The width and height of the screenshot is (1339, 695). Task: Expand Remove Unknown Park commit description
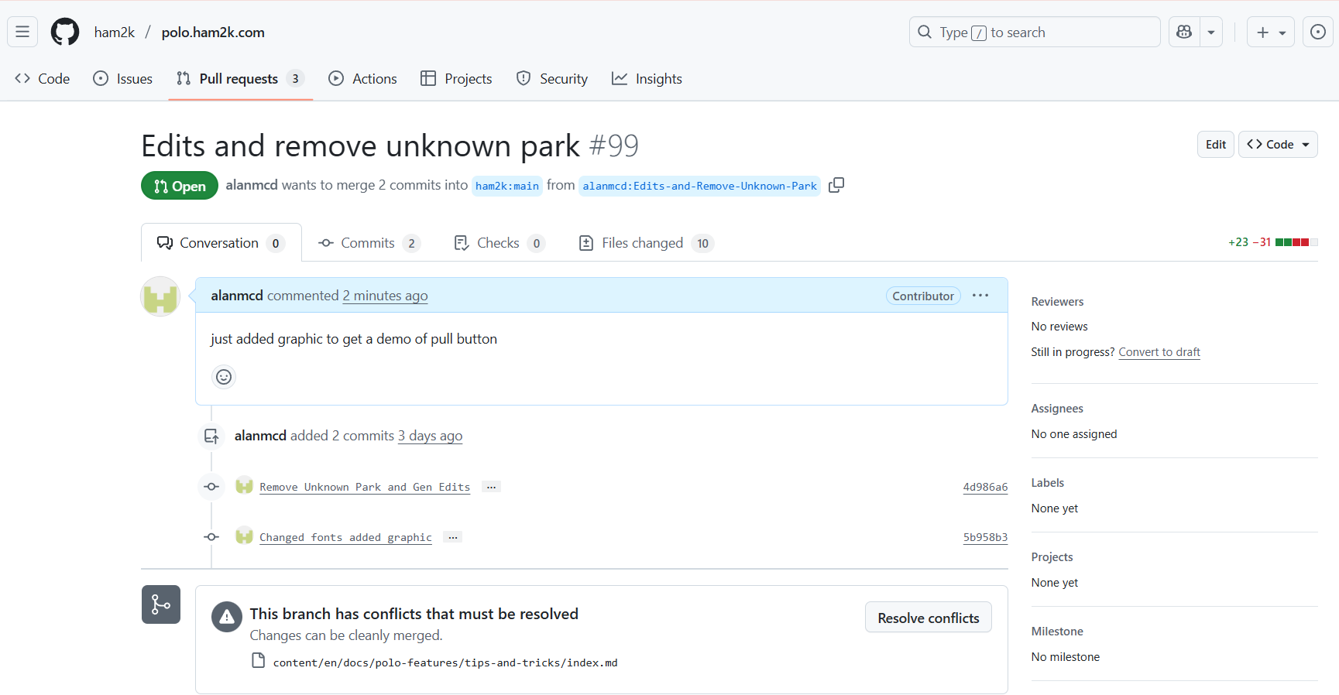(x=491, y=487)
